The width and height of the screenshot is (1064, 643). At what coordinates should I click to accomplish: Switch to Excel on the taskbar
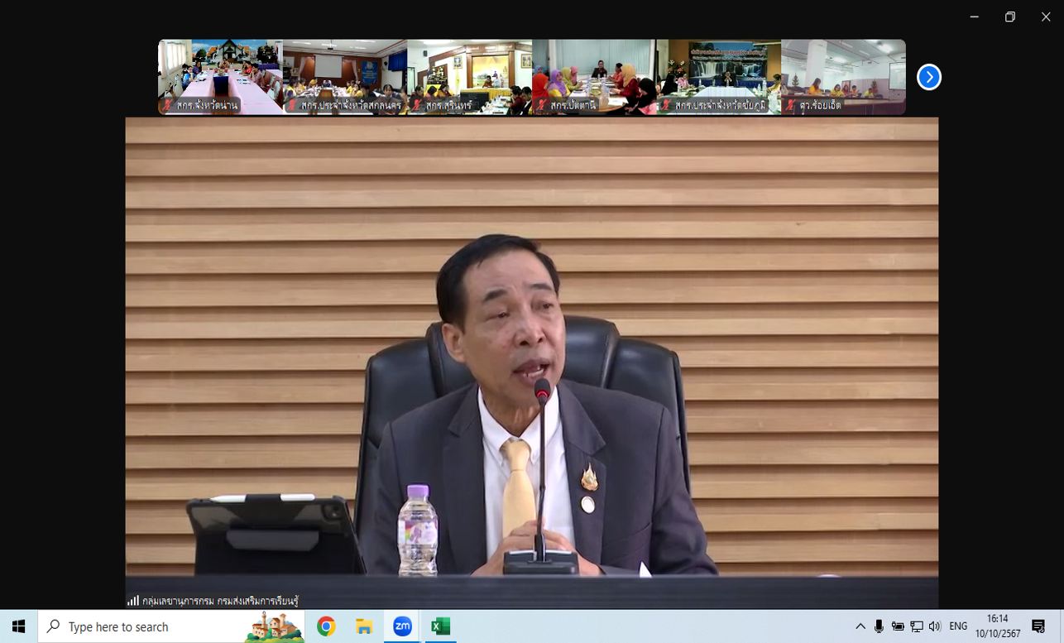(440, 626)
